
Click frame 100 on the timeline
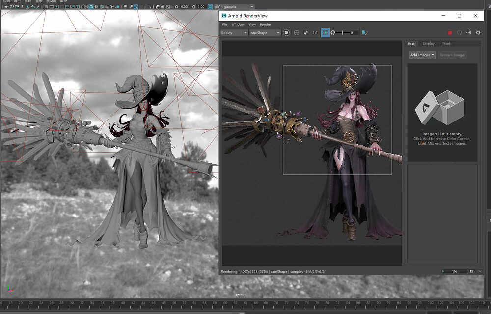click(x=431, y=303)
